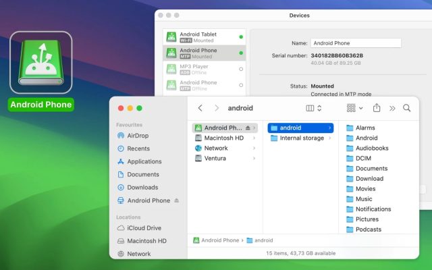Select the highlighted android folder
The image size is (432, 270).
(x=300, y=128)
